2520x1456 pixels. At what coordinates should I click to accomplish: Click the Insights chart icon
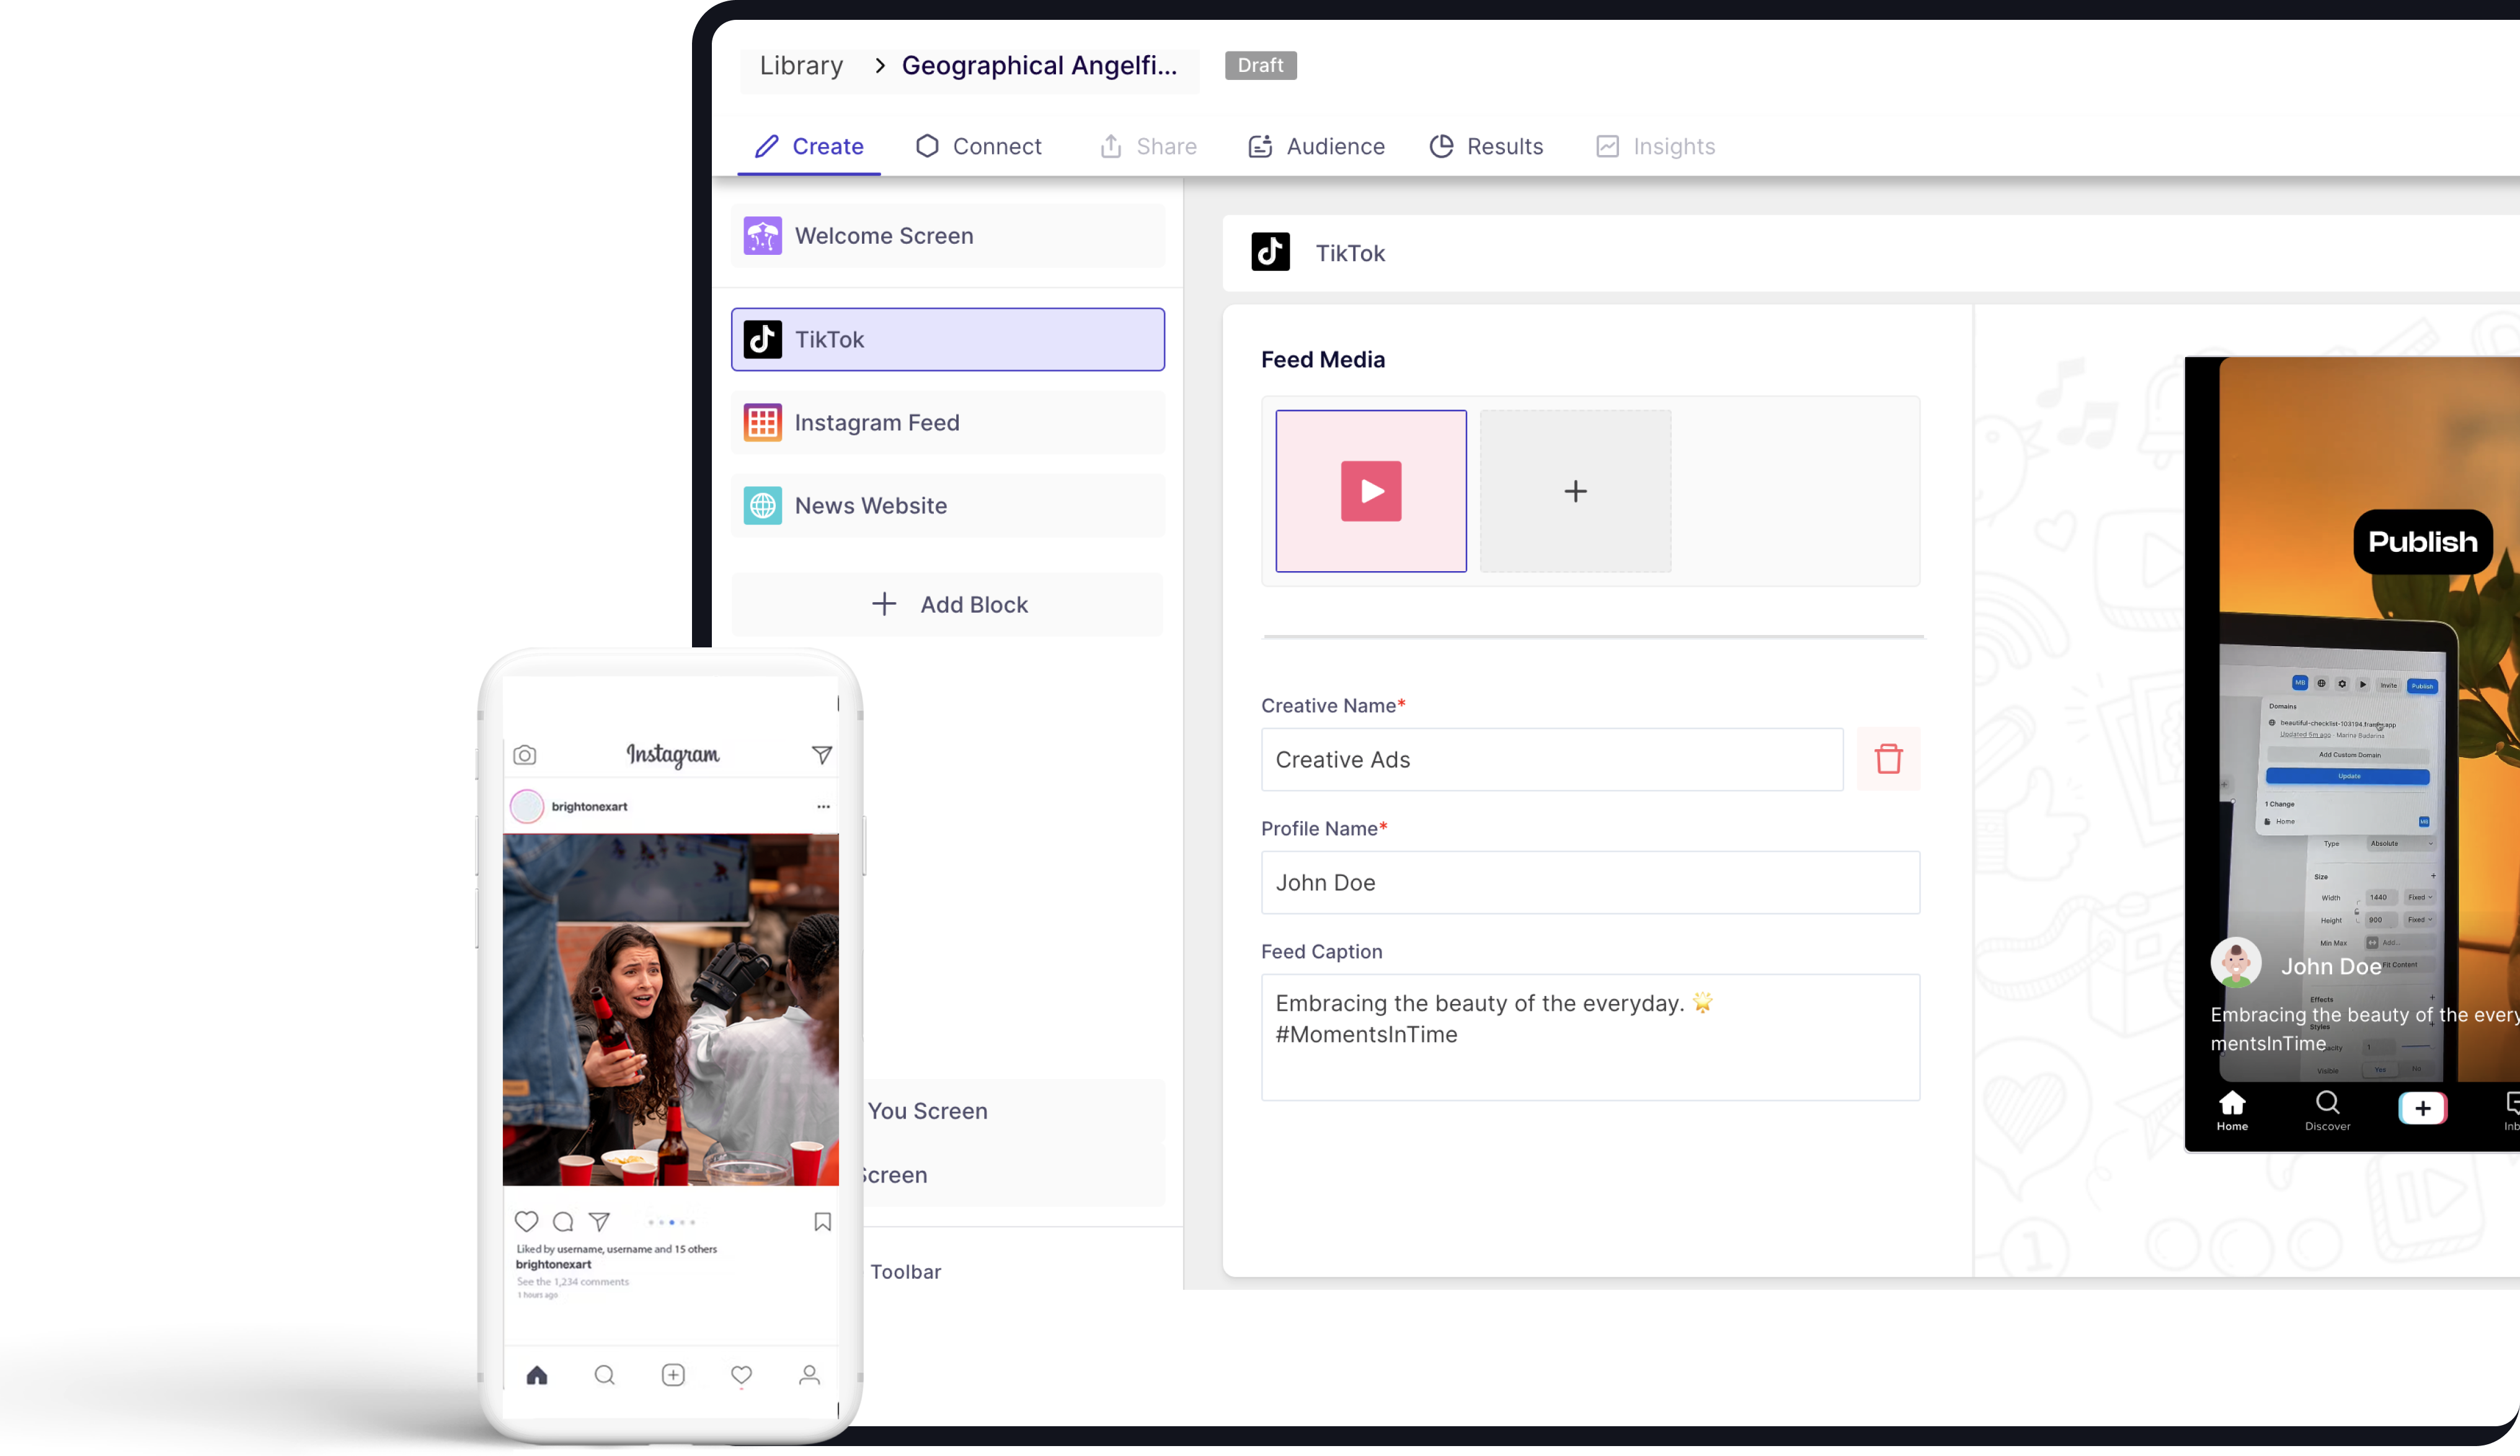(x=1607, y=146)
